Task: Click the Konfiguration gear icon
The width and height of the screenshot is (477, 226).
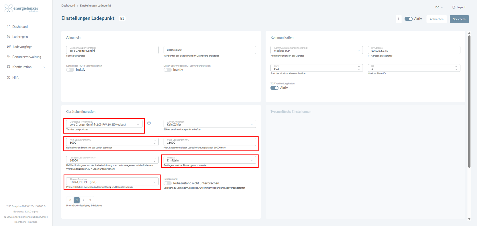Action: tap(9, 67)
